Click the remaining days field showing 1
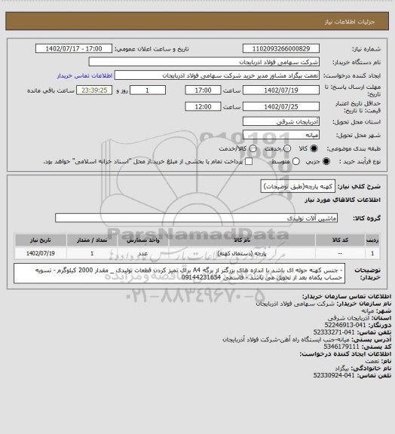The image size is (395, 434). tap(148, 90)
